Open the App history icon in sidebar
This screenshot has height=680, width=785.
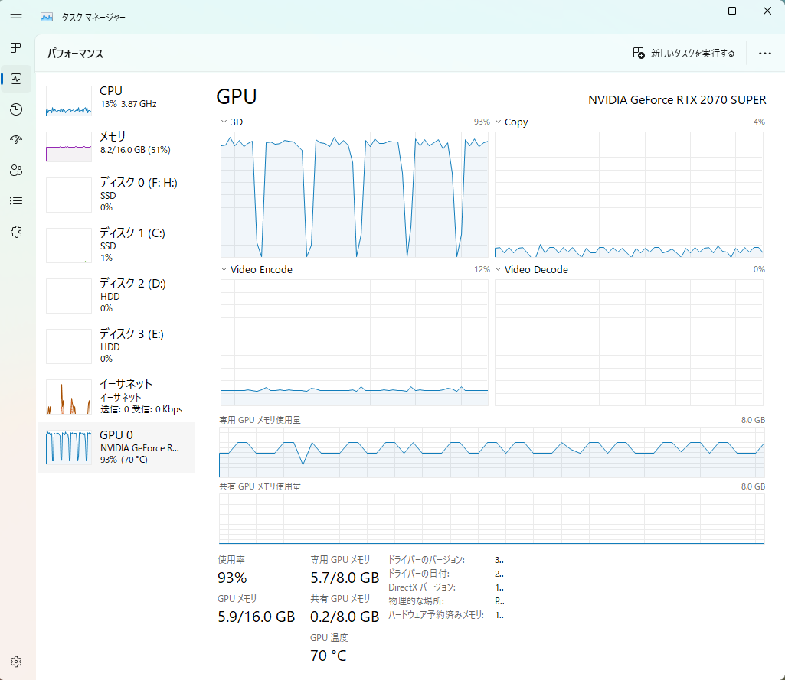click(x=16, y=109)
